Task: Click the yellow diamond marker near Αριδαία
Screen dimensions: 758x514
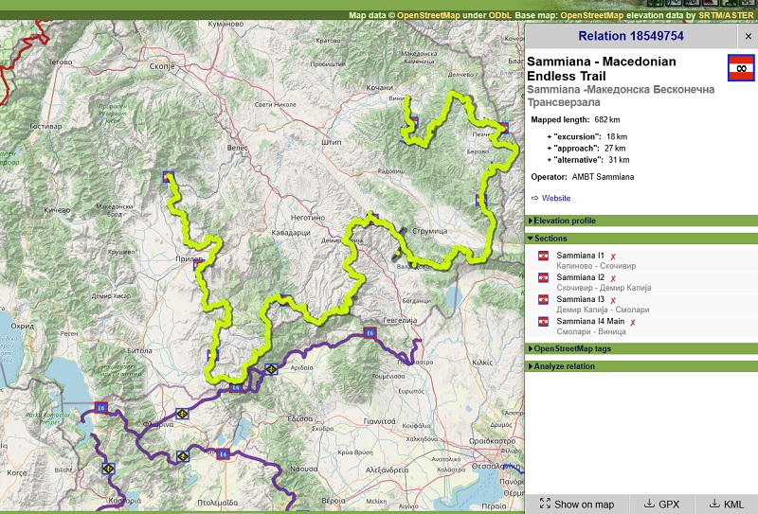Action: pos(271,369)
